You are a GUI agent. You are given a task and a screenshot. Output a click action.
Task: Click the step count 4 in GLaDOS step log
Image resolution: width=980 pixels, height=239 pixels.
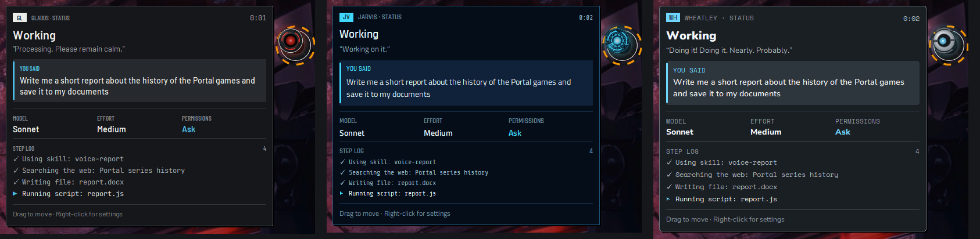coord(264,149)
